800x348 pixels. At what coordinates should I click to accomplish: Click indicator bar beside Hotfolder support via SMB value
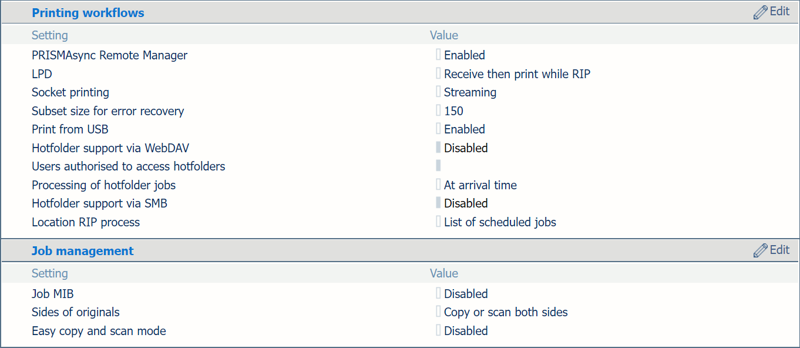[438, 203]
